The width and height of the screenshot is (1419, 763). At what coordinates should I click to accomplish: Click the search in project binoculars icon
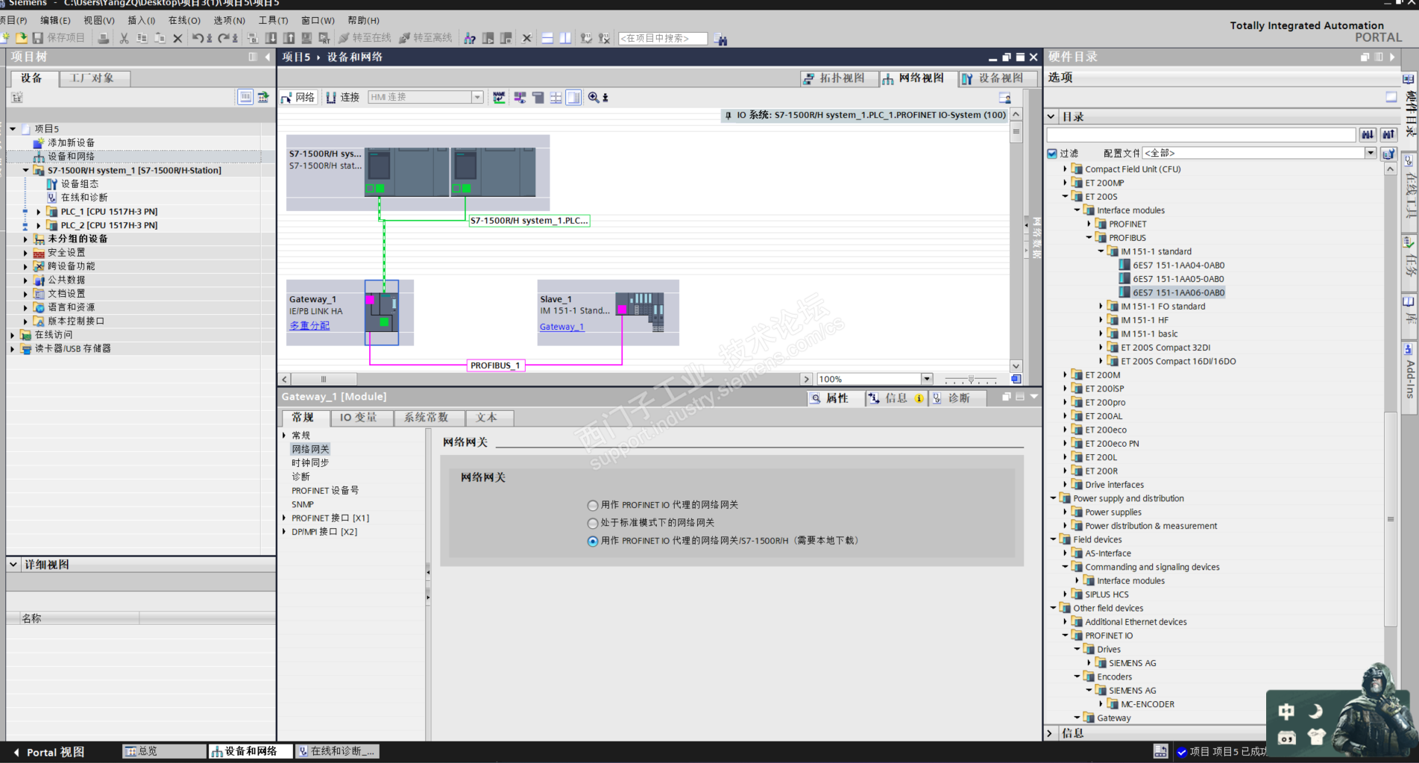tap(720, 39)
